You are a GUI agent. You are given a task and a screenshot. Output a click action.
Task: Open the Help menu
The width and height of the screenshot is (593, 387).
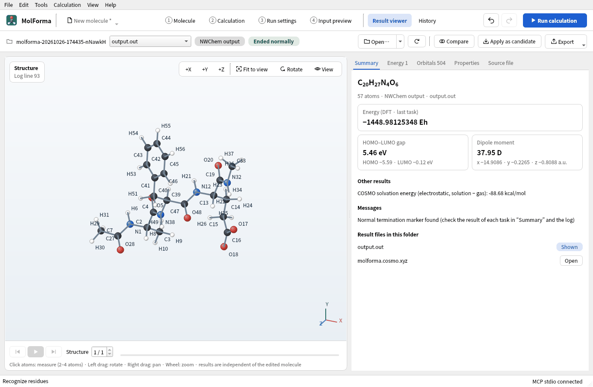[110, 5]
